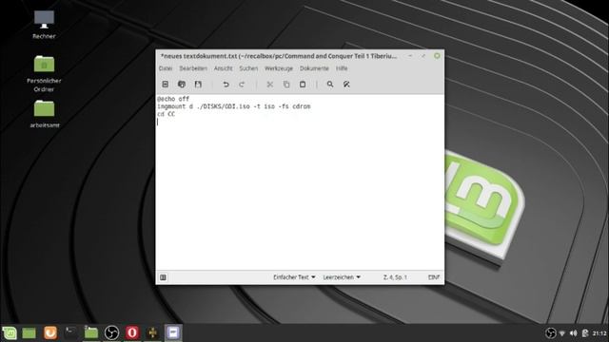Image resolution: width=609 pixels, height=342 pixels.
Task: Open the search magnifier tool
Action: (330, 85)
